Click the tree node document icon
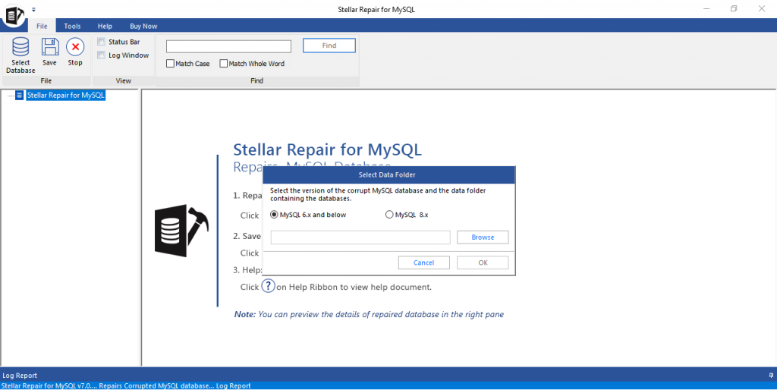The image size is (777, 390). click(x=19, y=95)
